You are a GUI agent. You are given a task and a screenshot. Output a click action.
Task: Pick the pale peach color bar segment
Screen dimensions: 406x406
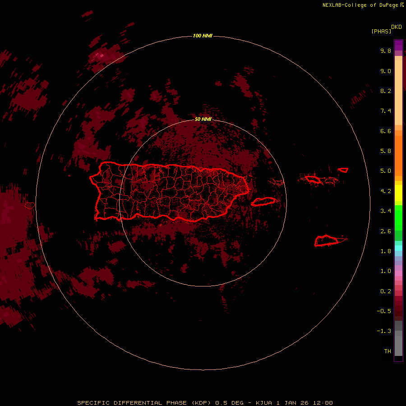(398, 92)
